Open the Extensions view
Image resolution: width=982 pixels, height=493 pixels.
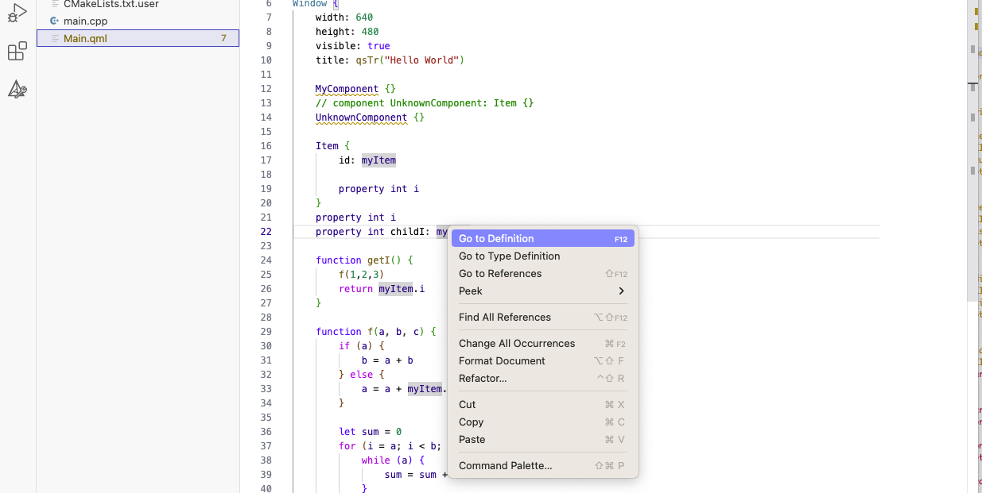point(17,52)
